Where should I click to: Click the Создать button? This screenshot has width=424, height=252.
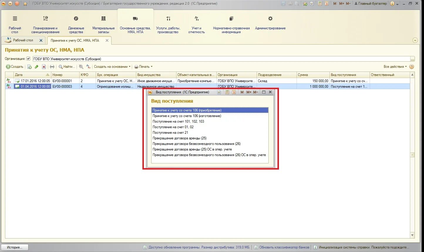(15, 67)
